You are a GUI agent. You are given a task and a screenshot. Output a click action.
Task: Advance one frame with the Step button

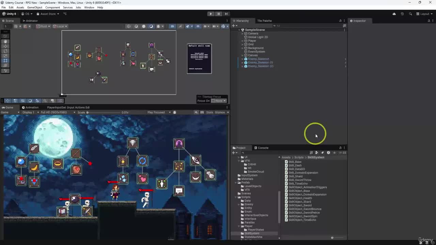[226, 14]
